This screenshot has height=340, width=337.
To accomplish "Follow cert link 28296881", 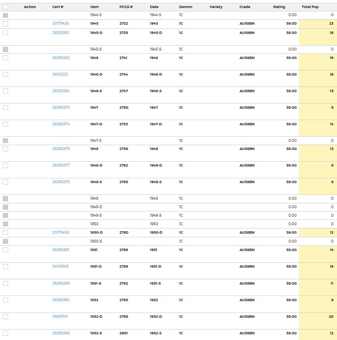I will 61,249.
